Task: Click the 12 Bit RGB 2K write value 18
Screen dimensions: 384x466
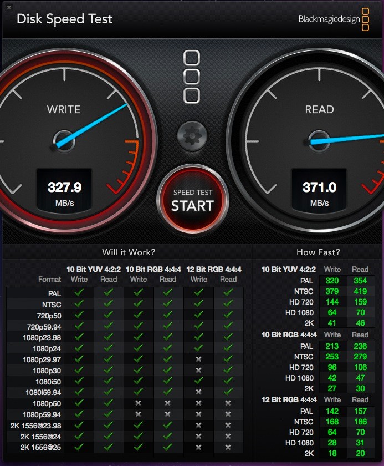Action: point(332,453)
